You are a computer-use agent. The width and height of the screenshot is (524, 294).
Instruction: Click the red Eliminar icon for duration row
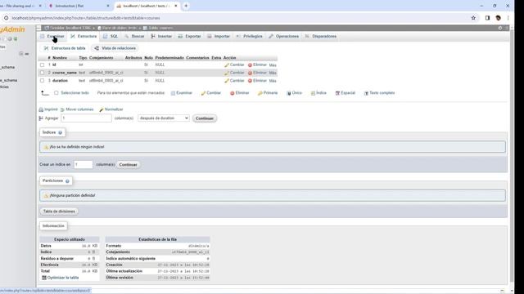pos(250,81)
